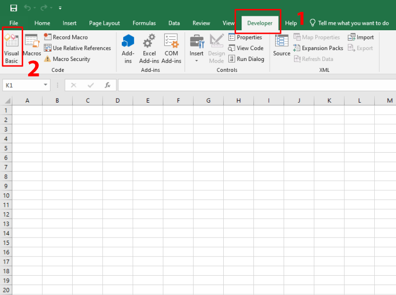The width and height of the screenshot is (396, 295).
Task: Click inside the formula bar input
Action: click(x=257, y=85)
